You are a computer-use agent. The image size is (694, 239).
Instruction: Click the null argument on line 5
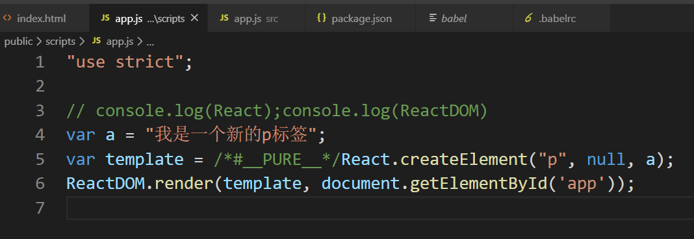pos(606,159)
